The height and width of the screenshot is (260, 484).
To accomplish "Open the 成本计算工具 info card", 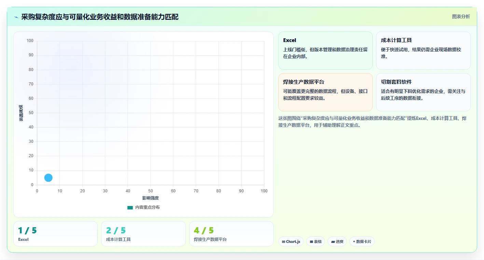I will tap(423, 51).
